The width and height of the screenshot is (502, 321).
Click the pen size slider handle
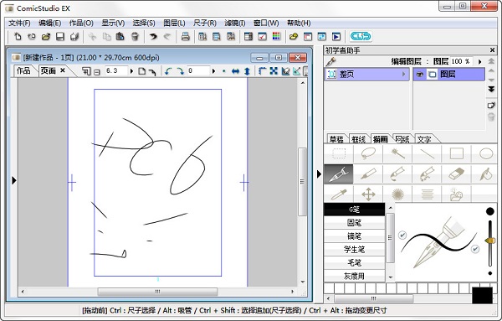point(489,241)
